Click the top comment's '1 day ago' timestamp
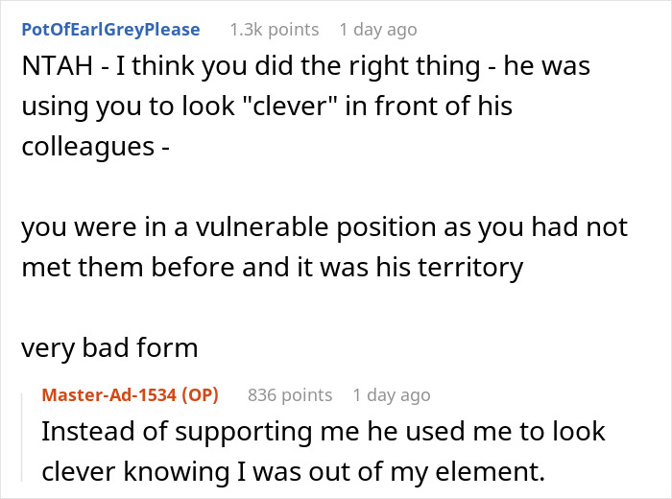The width and height of the screenshot is (672, 499). click(378, 29)
